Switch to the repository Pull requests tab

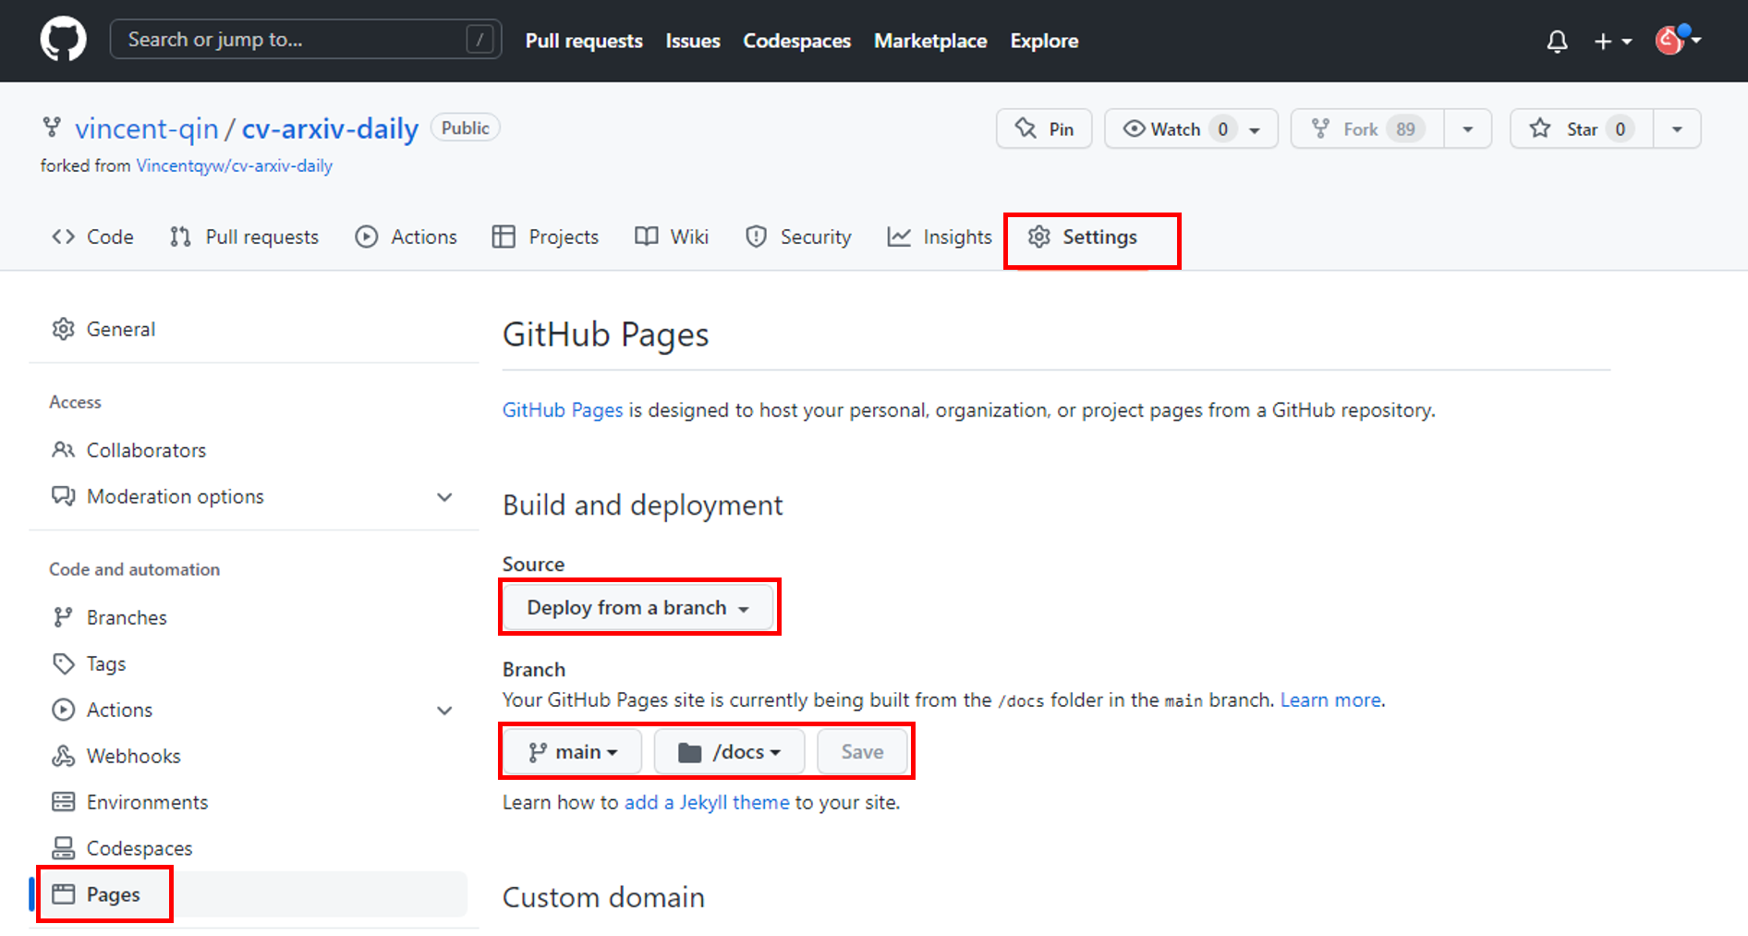click(x=245, y=237)
